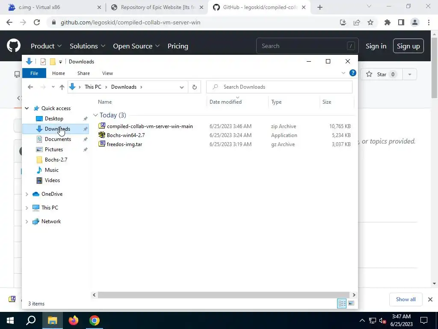Viewport: 438px width, 329px height.
Task: Open the View ribbon tab
Action: click(x=107, y=73)
